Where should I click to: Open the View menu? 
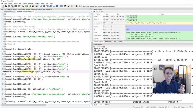pyautogui.click(x=47, y=3)
